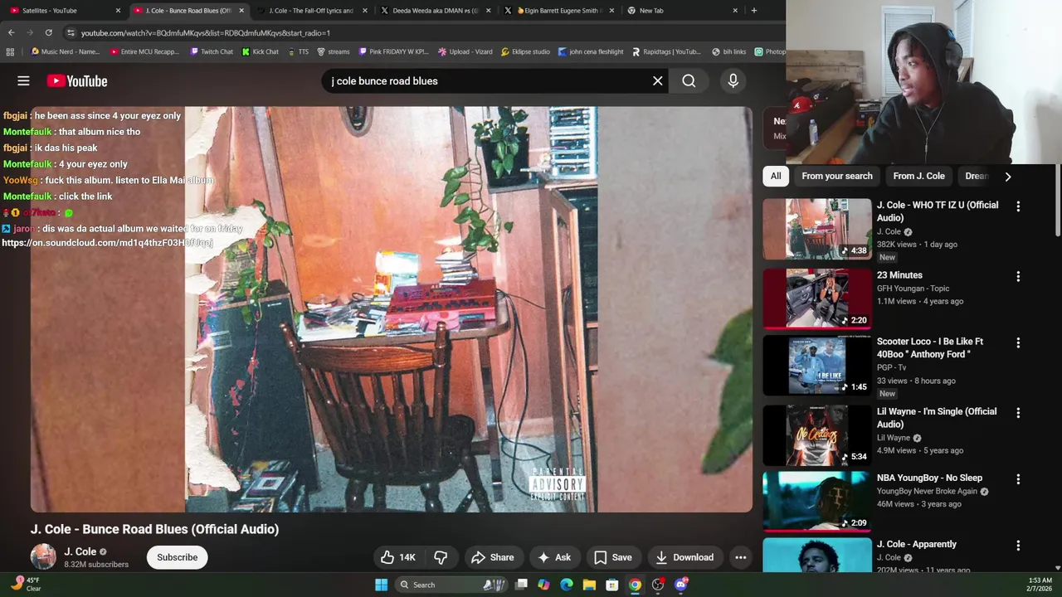Open options menu for Scooter Loco video
Screen dimensions: 1062x597
(x=1018, y=342)
